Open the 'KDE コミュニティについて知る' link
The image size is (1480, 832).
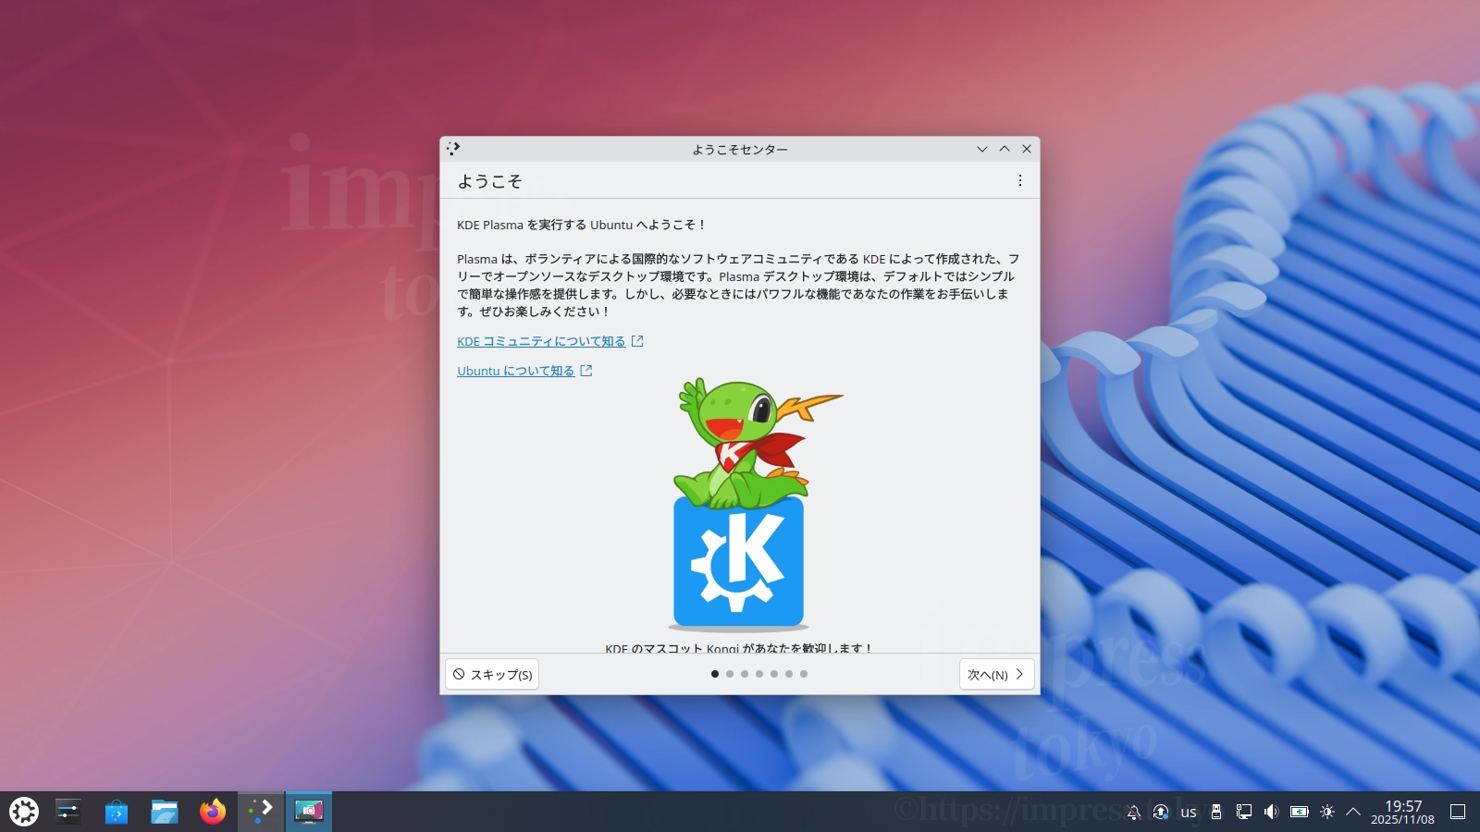[549, 341]
